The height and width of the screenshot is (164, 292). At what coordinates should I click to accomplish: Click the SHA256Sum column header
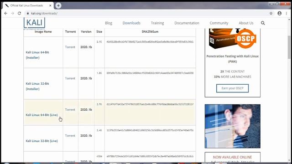point(150,31)
